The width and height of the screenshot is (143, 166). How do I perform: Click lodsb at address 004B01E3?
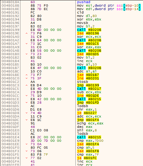coord(82,134)
